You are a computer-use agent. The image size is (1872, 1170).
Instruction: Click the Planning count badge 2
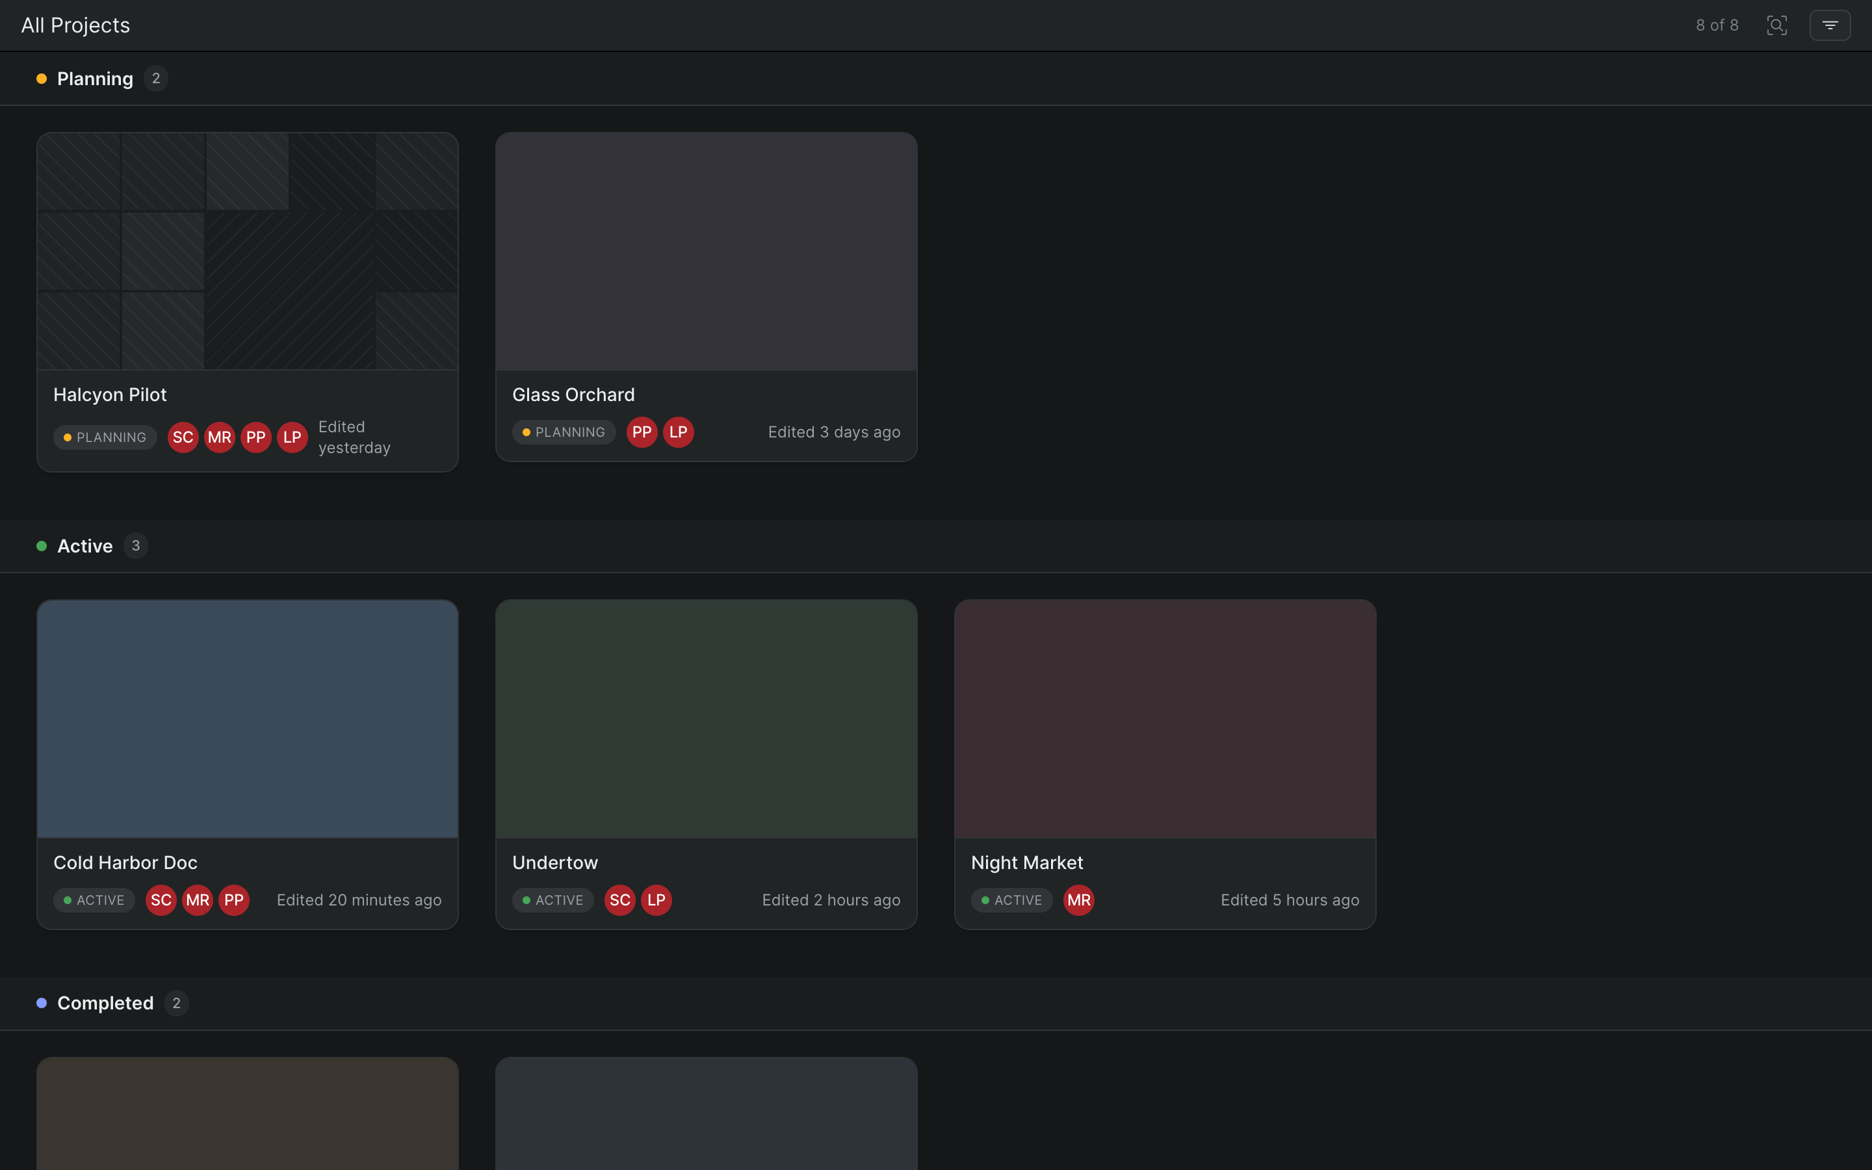155,78
